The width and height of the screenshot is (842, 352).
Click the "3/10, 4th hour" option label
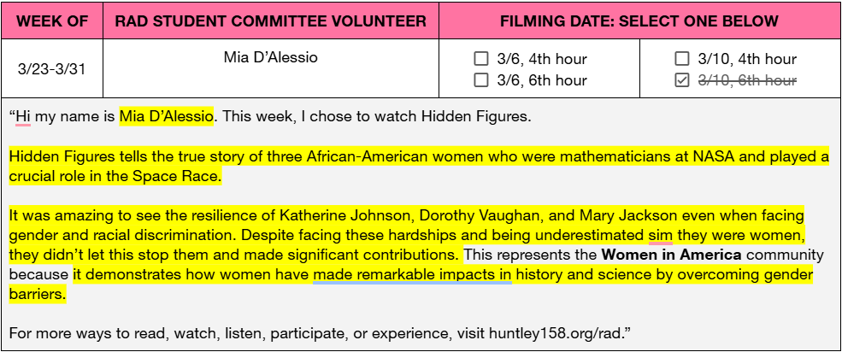pos(747,60)
